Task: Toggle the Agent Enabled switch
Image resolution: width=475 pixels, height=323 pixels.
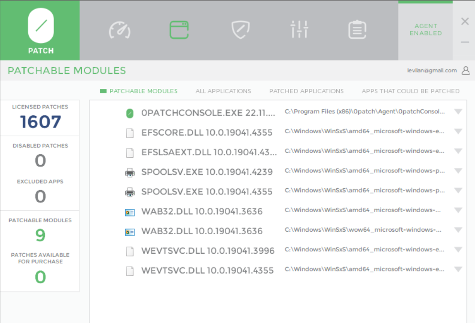Action: pyautogui.click(x=425, y=30)
